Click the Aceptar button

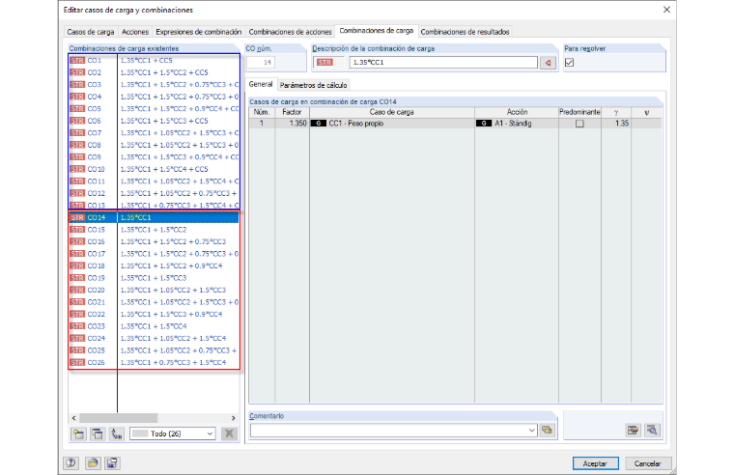point(596,463)
